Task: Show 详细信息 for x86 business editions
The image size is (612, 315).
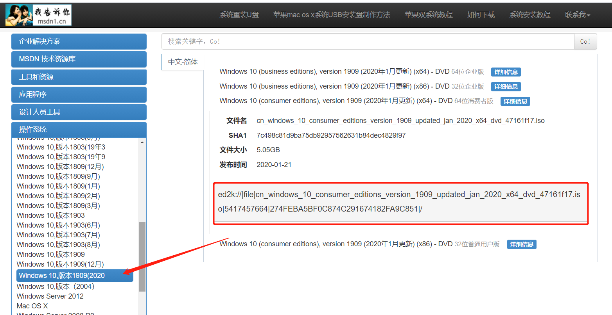Action: pyautogui.click(x=506, y=87)
